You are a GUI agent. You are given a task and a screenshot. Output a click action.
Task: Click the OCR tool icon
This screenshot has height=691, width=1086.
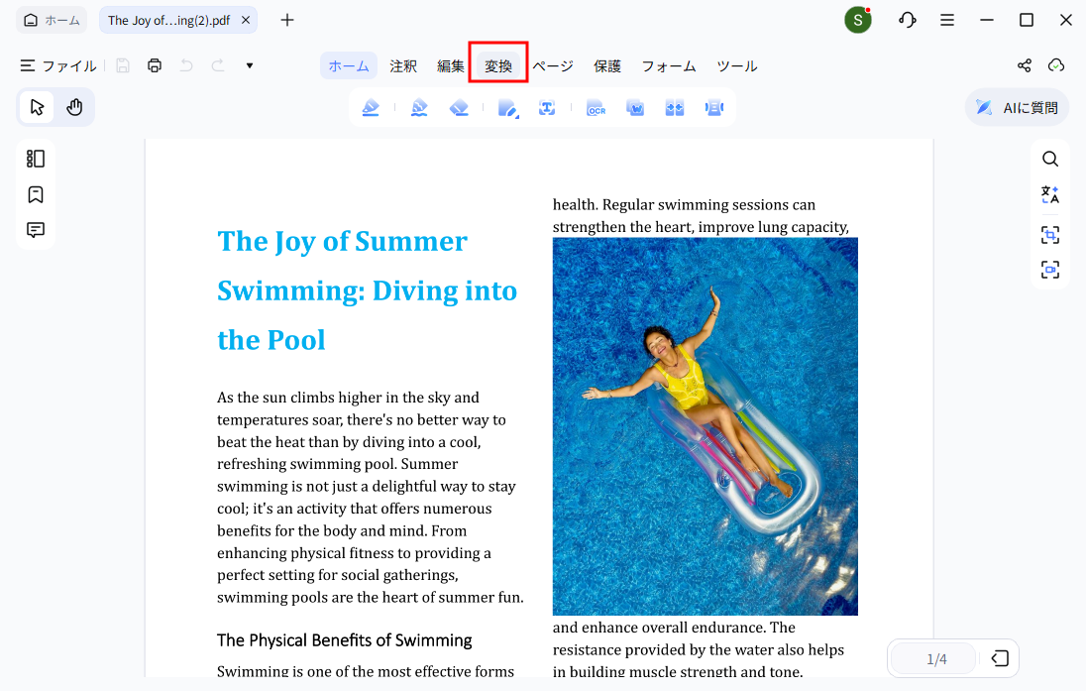pyautogui.click(x=596, y=108)
